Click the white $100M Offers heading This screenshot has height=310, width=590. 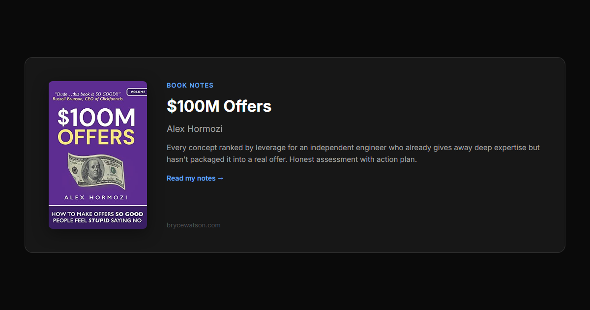coord(219,106)
